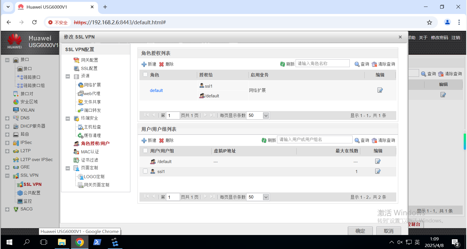The width and height of the screenshot is (467, 249).
Task: Close the 修改 SSL VPN dialog
Action: tap(400, 37)
